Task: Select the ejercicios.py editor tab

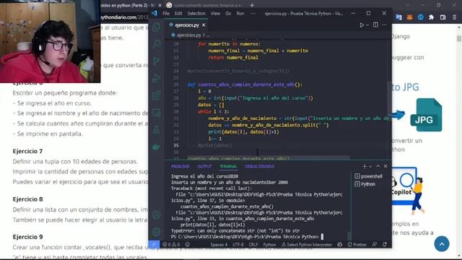Action: click(187, 25)
